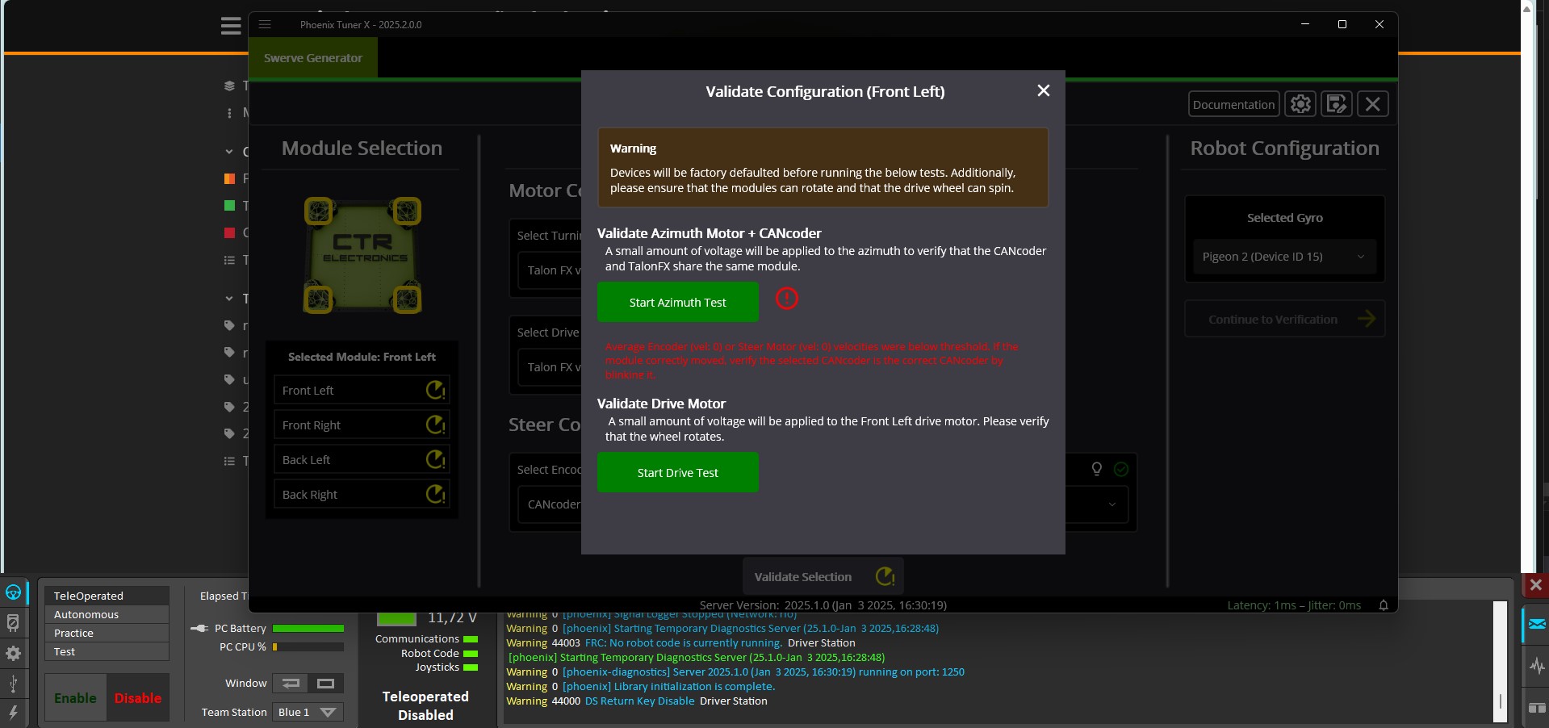Select TeleOperated mode in Driver Station
The width and height of the screenshot is (1549, 728).
107,596
